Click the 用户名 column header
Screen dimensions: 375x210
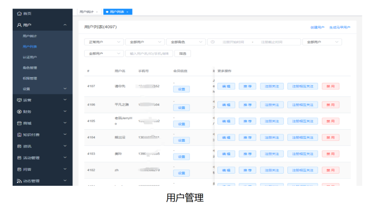[x=120, y=71]
